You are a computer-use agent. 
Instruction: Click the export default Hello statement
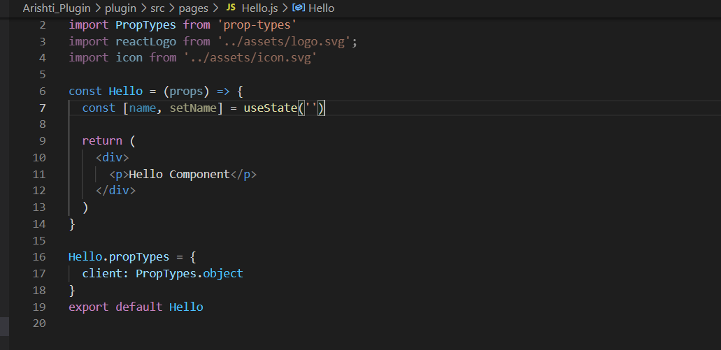pos(136,307)
